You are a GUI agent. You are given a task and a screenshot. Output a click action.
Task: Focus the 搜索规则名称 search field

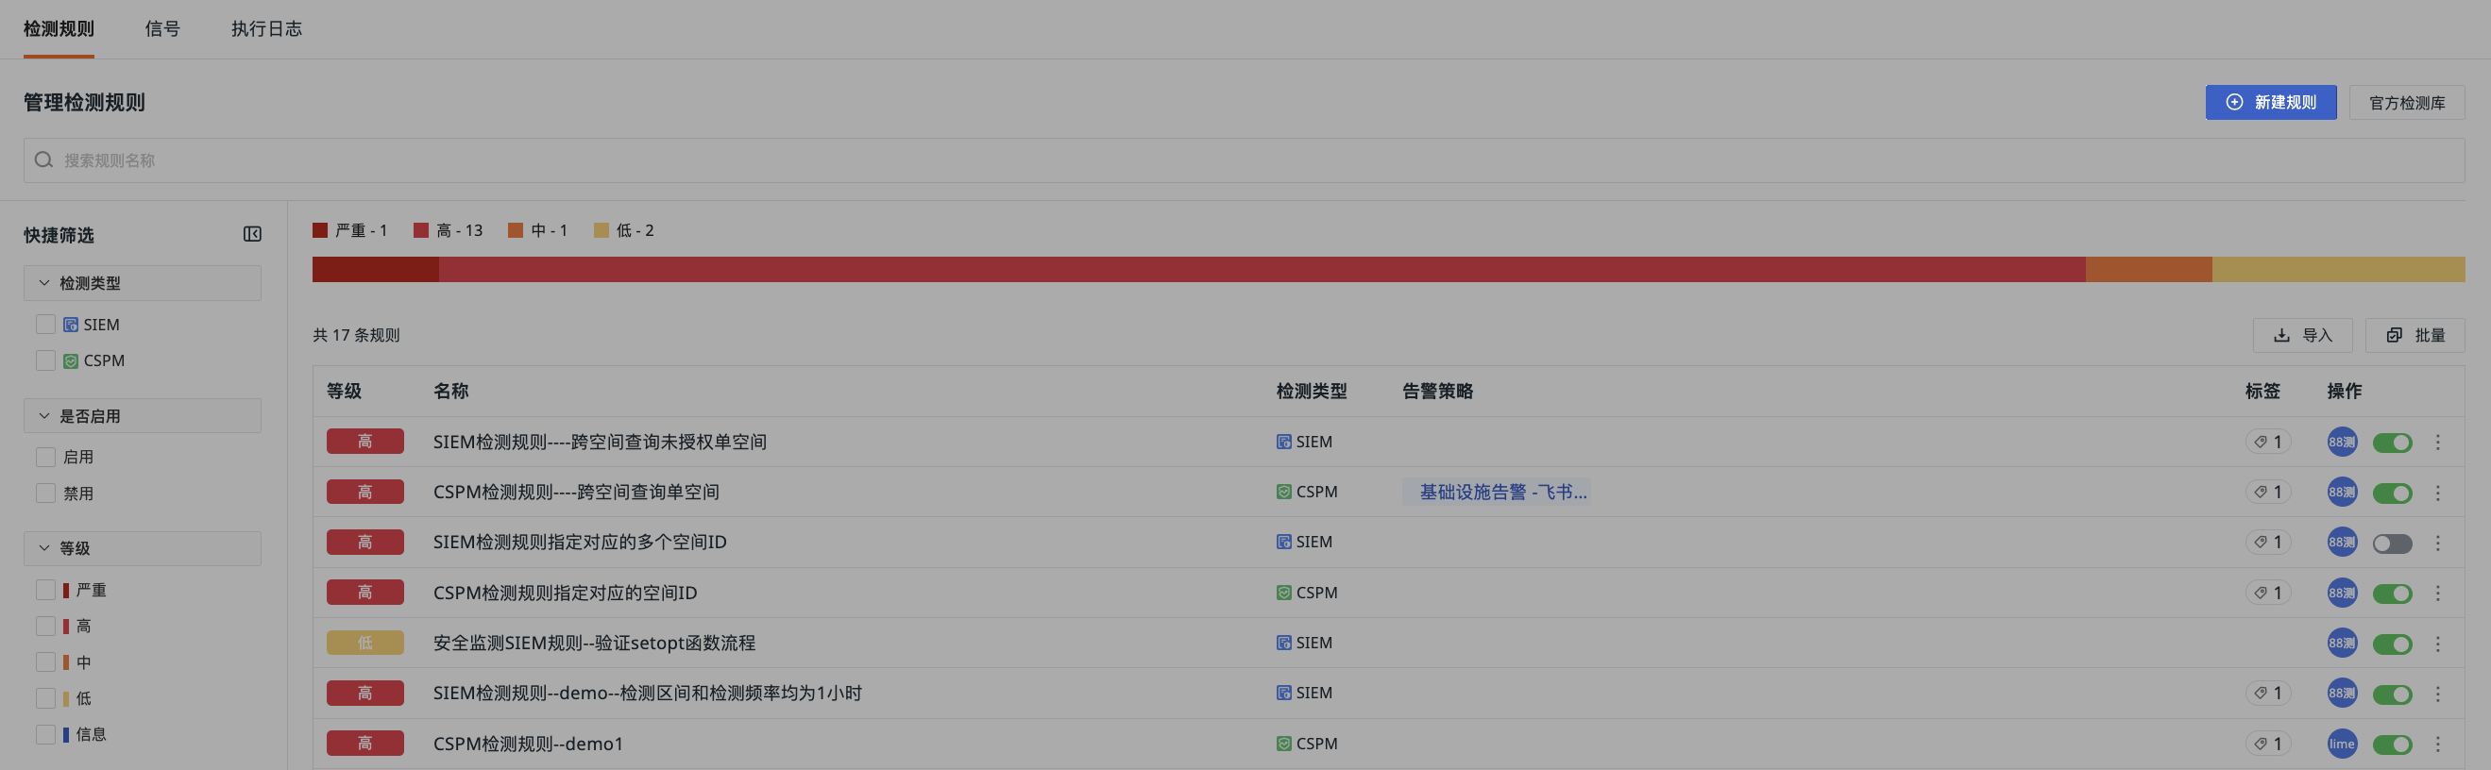[1244, 160]
